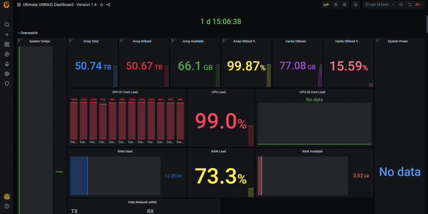
Task: Click the 99.87% Array Utilized value
Action: tap(247, 66)
